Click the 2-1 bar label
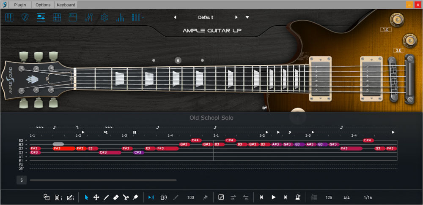 216,135
